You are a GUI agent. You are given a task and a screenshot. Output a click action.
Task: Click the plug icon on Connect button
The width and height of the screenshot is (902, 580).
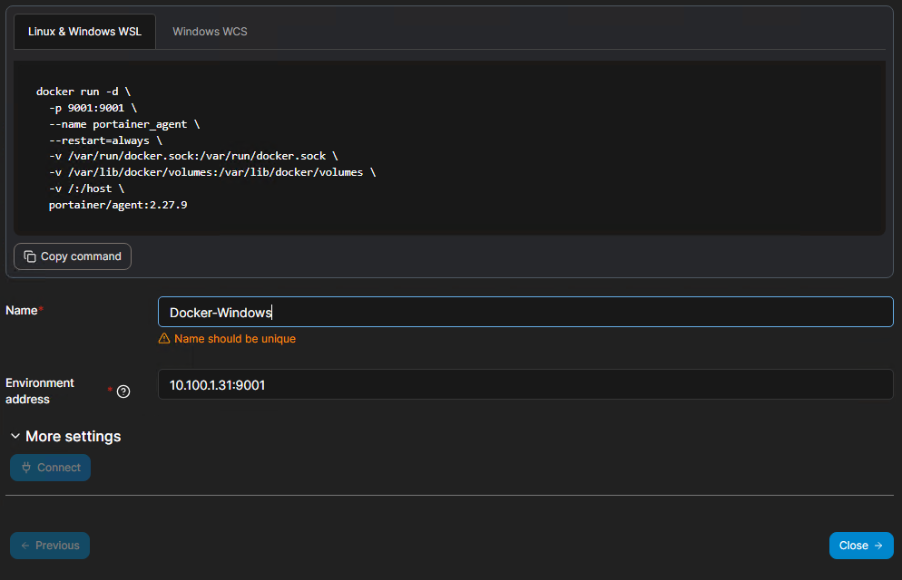pos(26,468)
